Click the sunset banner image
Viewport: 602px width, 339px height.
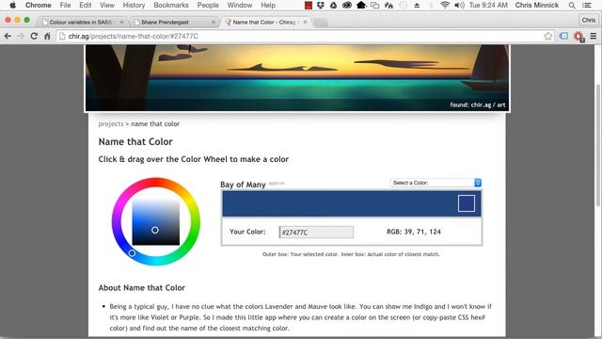[x=297, y=78]
